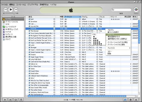Click the arrow icon after artist Chris Rea

click(x=80, y=52)
